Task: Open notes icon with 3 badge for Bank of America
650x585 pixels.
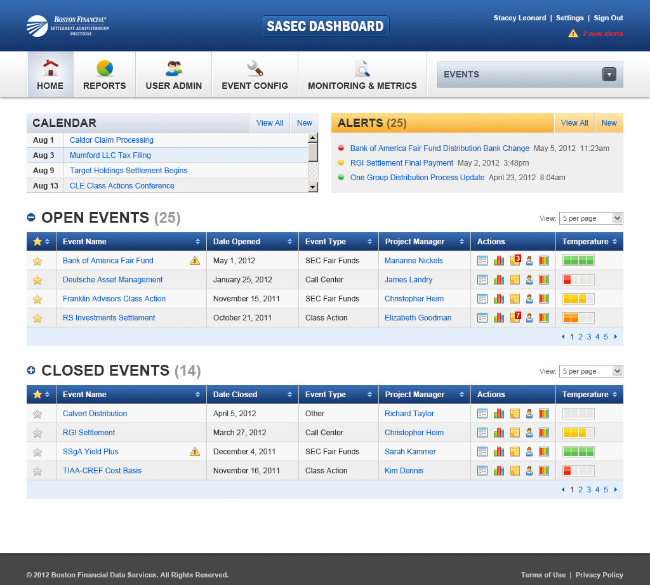Action: point(515,261)
